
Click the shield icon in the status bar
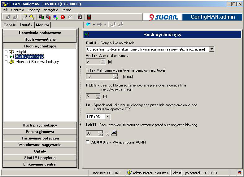129,173
